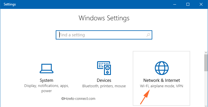Click the System category label
Image resolution: width=208 pixels, height=107 pixels.
tap(47, 80)
